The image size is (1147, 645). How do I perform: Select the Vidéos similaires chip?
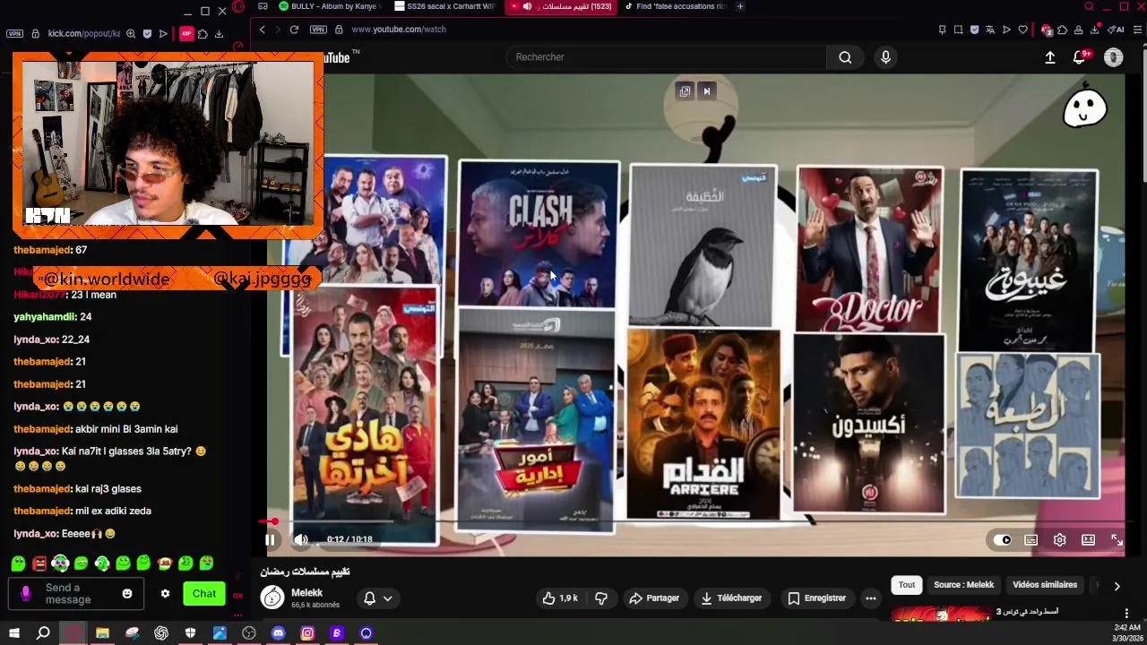(1045, 585)
